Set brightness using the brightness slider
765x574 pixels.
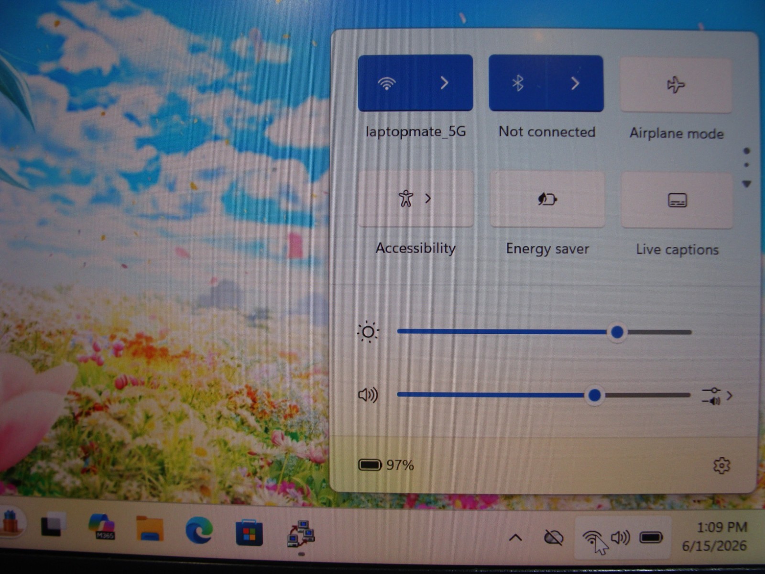pos(544,331)
